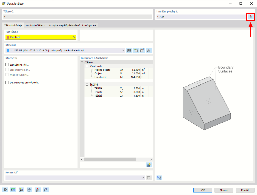Switch to Kontaktní těleso tab
The height and width of the screenshot is (195, 257).
[36, 25]
